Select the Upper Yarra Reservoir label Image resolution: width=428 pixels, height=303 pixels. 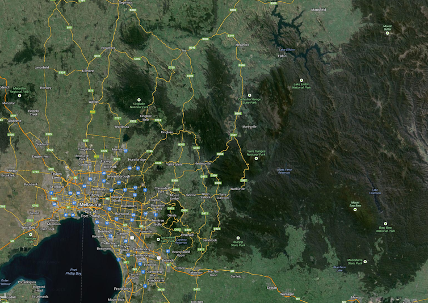(x=284, y=171)
